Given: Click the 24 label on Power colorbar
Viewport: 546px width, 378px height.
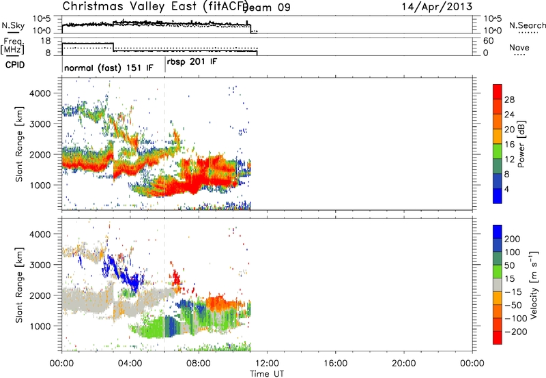Looking at the screenshot, I should click(509, 115).
